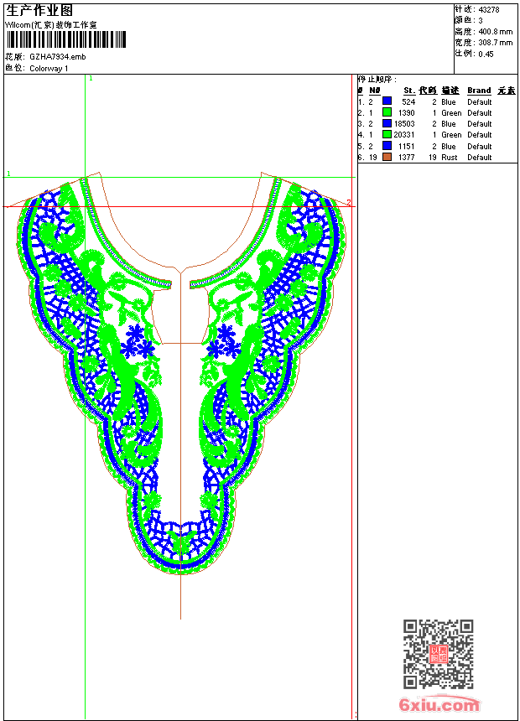Screen dimensions: 520x721
Task: Click stitch count '1151' in row 5
Action: pyautogui.click(x=406, y=147)
